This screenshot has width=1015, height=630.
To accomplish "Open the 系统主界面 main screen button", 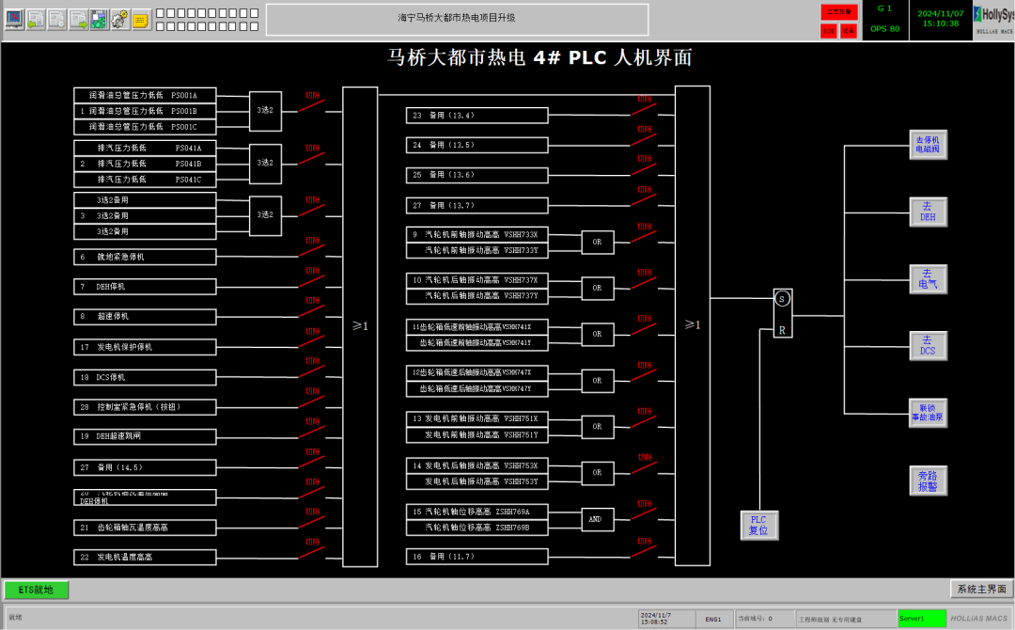I will [x=981, y=590].
